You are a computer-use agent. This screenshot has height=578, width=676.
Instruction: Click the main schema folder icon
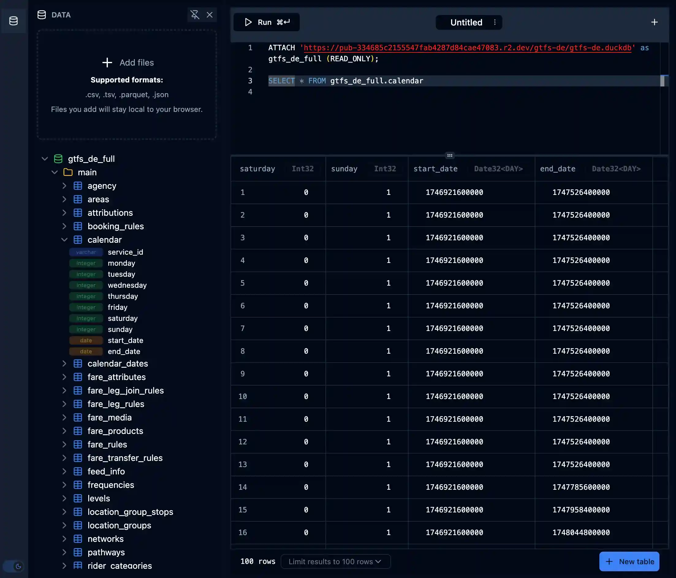[x=68, y=172]
